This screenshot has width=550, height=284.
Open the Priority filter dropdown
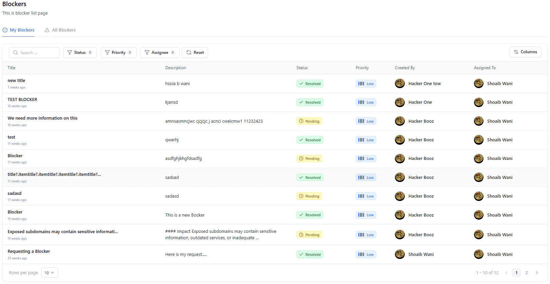[118, 53]
